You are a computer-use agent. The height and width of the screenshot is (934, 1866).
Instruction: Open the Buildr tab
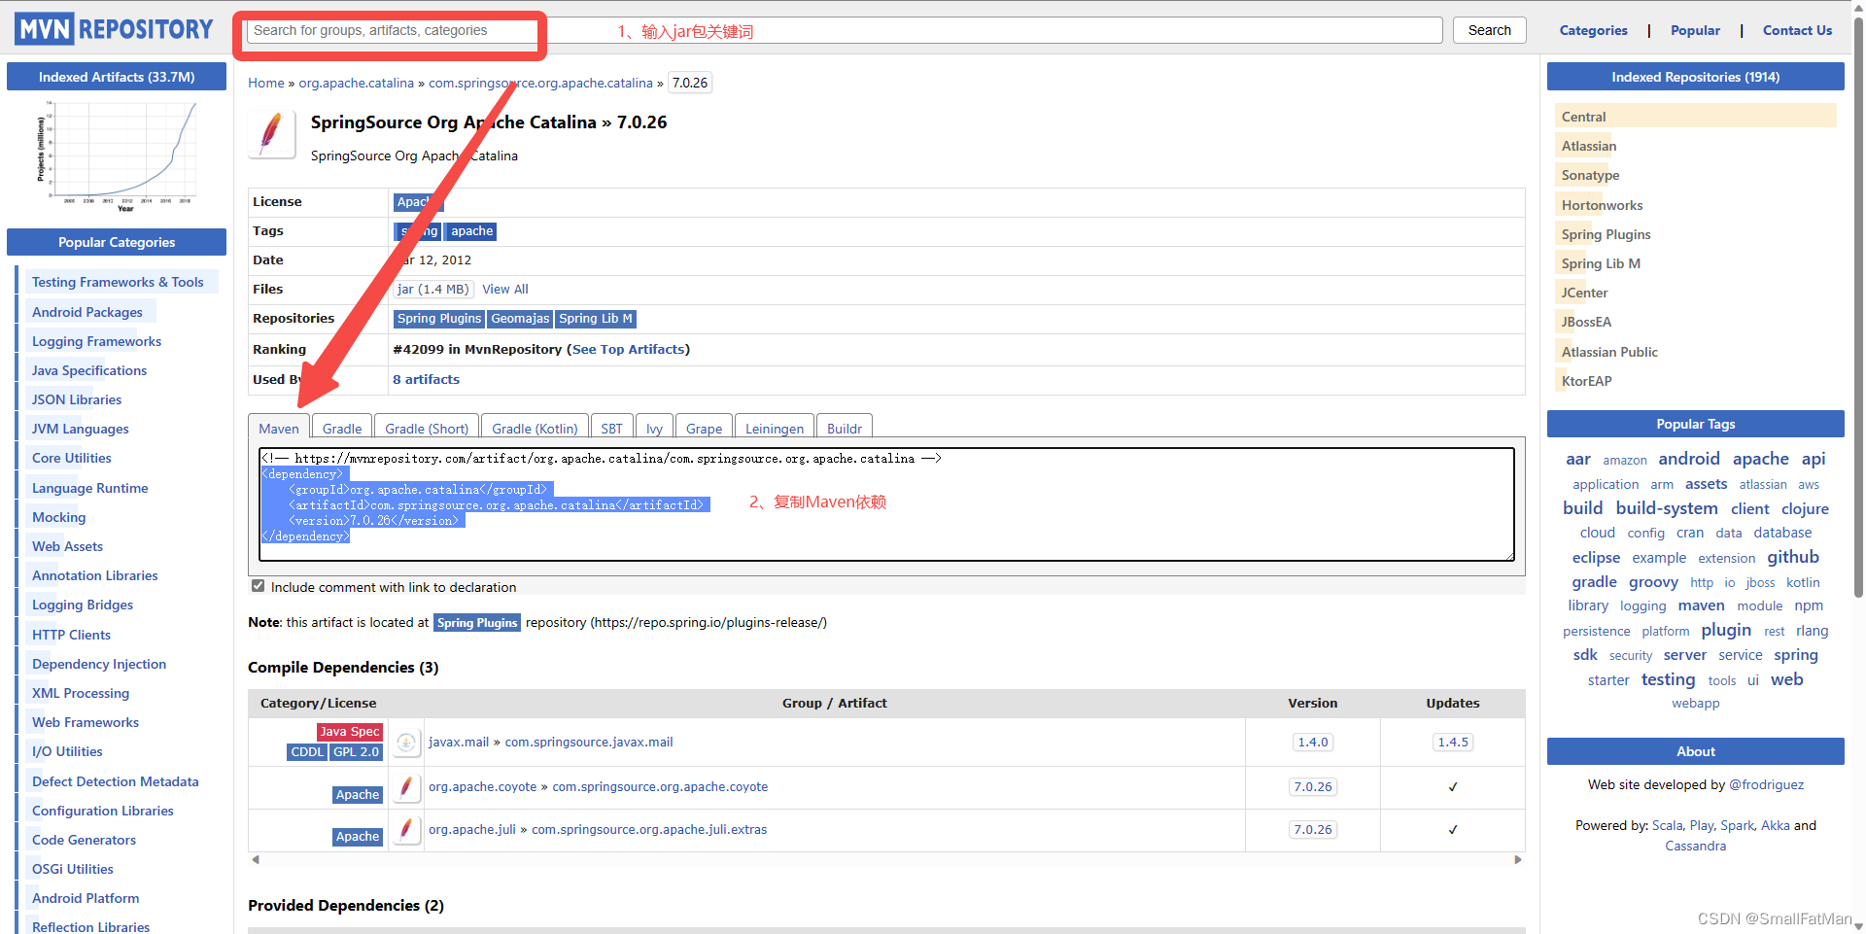coord(845,429)
